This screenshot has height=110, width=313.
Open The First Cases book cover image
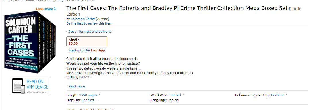tap(30, 42)
